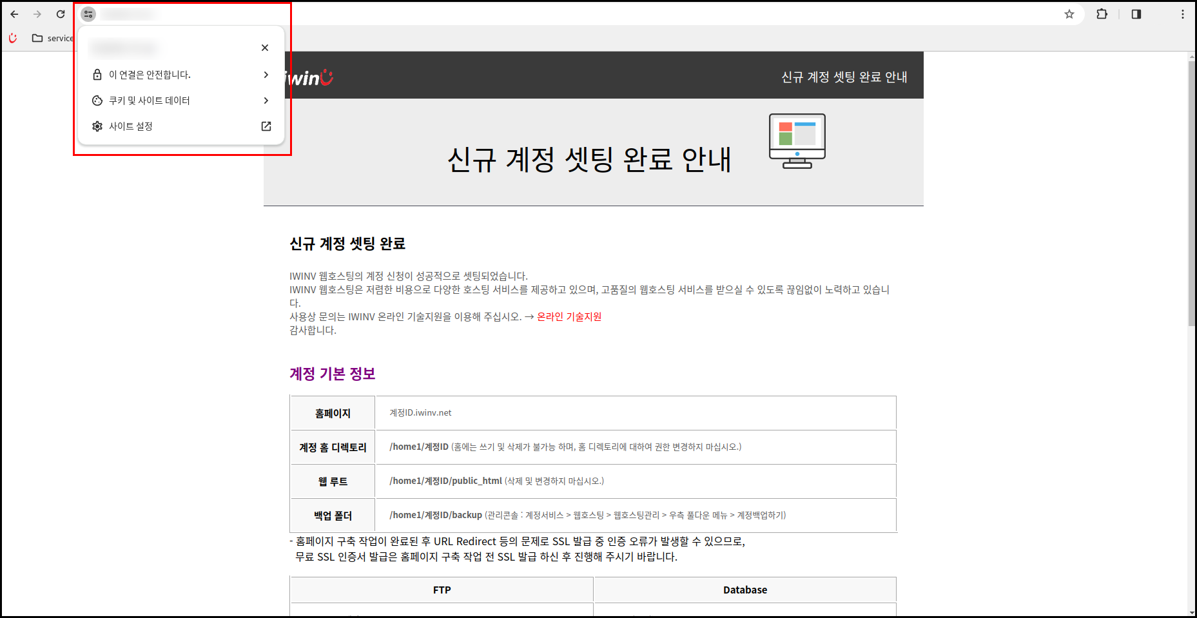The height and width of the screenshot is (618, 1197).
Task: Bookmark this page with the star icon
Action: point(1069,14)
